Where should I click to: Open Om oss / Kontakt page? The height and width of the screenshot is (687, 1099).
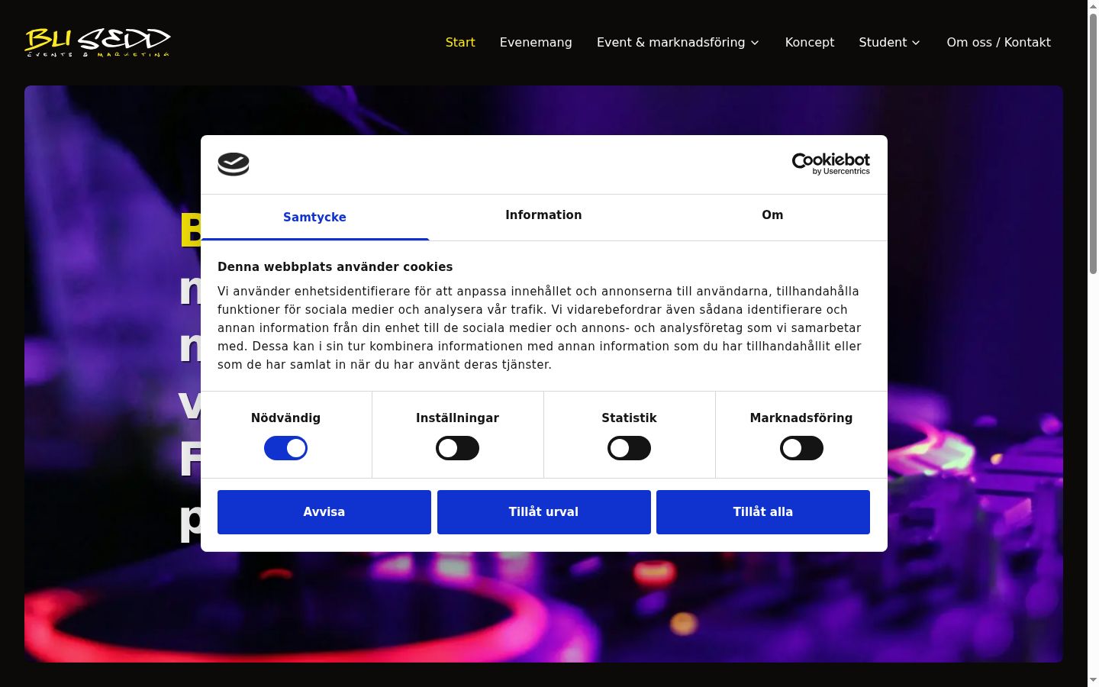998,43
